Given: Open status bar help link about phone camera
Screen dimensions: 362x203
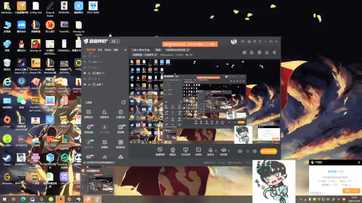Looking at the screenshot, I should click(100, 162).
